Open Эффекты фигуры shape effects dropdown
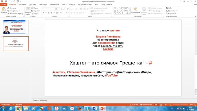The height and width of the screenshot is (111, 197). pos(156,14)
